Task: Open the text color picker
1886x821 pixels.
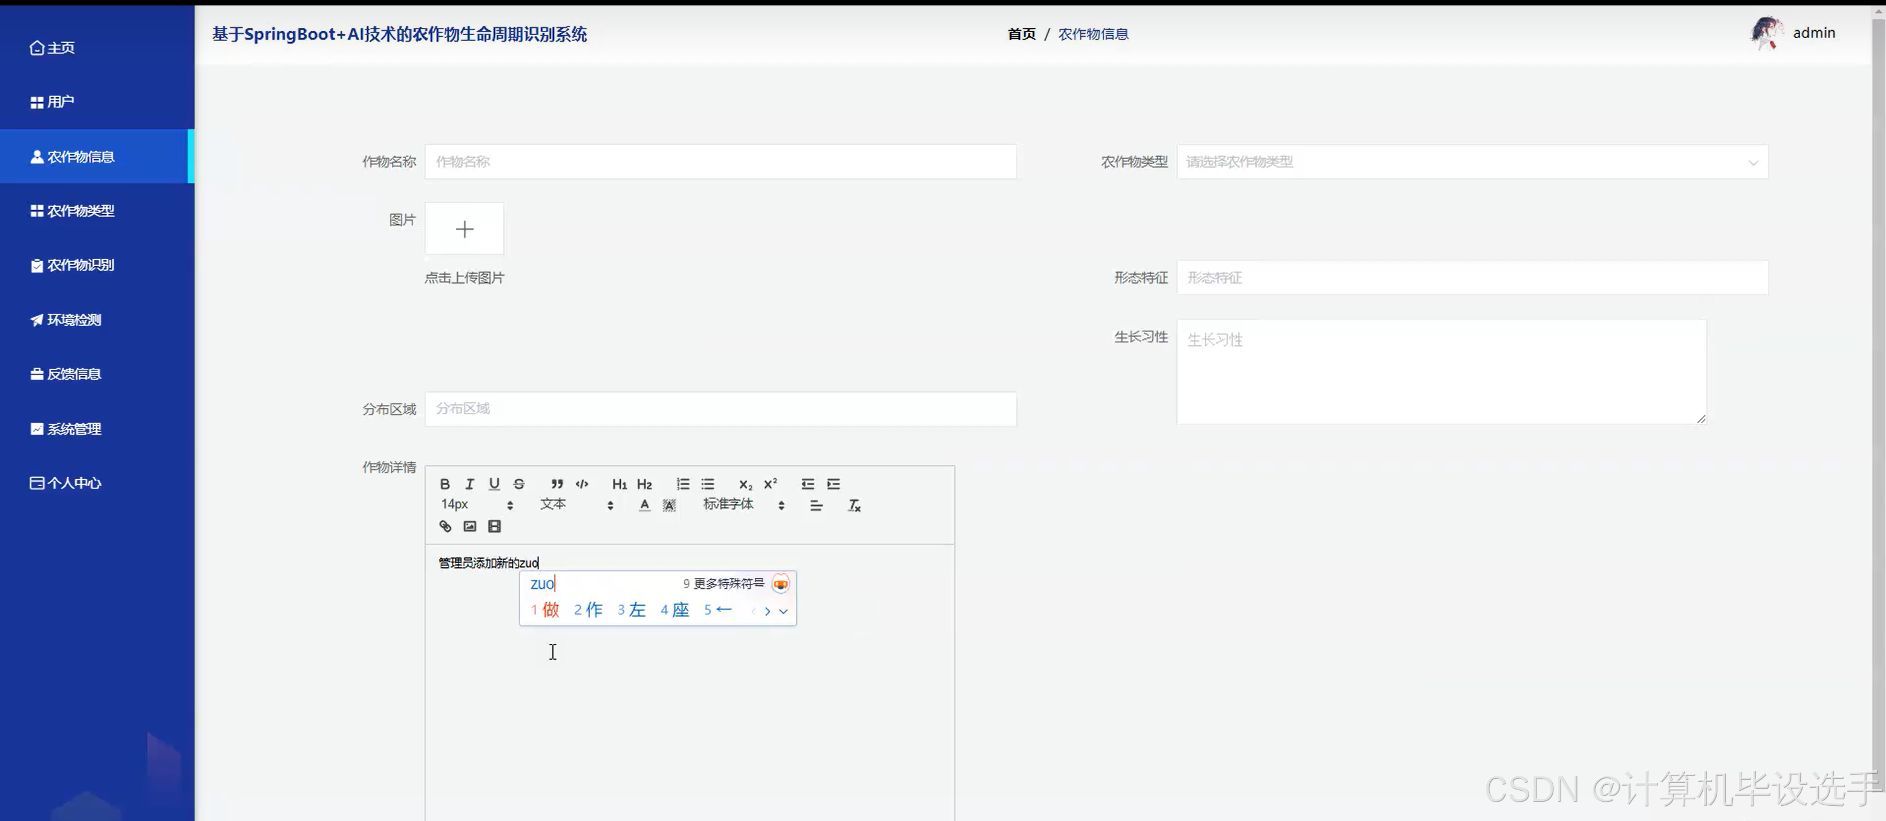Action: (644, 505)
